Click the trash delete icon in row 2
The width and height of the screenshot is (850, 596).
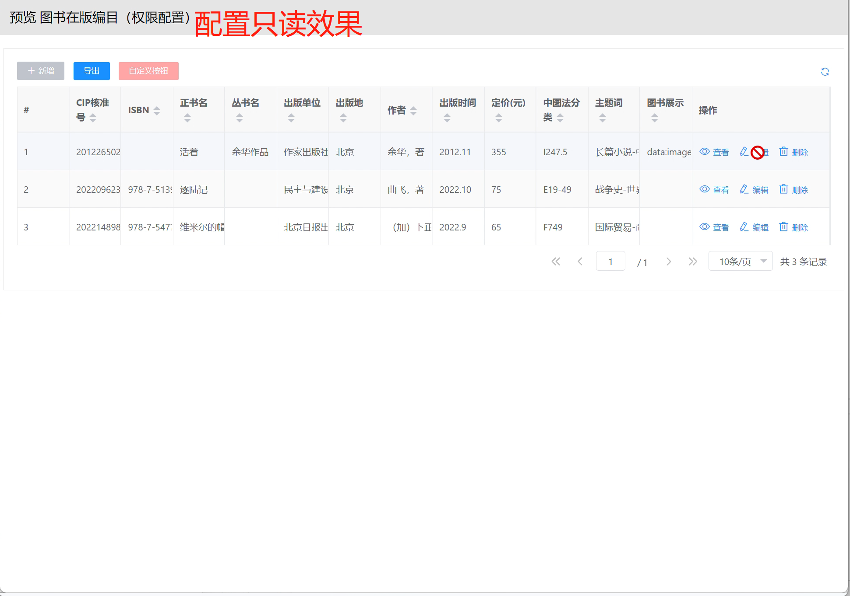[783, 189]
